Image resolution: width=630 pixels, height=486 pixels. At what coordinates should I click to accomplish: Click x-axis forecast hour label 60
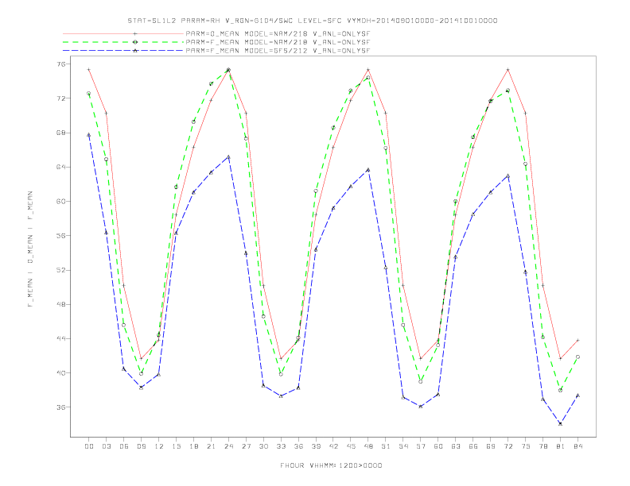click(x=438, y=446)
